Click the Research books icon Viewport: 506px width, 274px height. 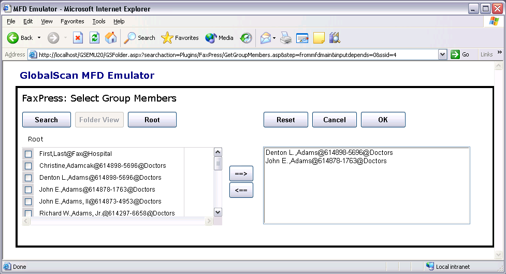[335, 38]
